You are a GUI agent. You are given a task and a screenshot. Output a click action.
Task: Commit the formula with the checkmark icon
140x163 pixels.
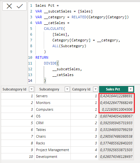click(20, 6)
